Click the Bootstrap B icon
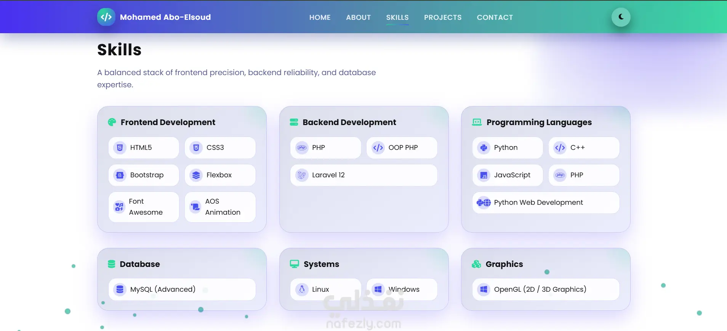 click(x=120, y=175)
